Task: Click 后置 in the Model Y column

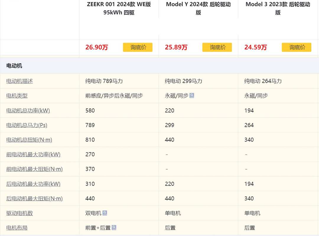Action: 170,228
